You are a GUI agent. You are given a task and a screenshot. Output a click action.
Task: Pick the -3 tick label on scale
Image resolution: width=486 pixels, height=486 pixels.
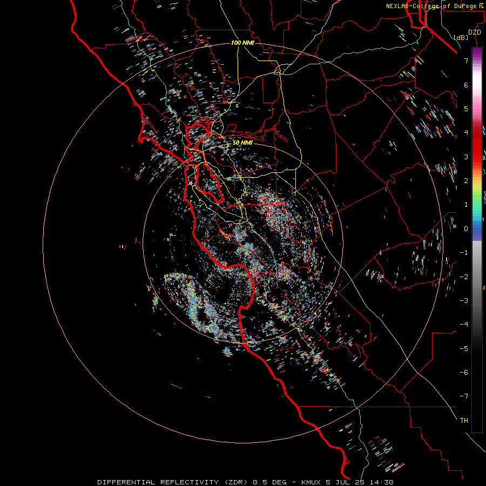pyautogui.click(x=464, y=301)
